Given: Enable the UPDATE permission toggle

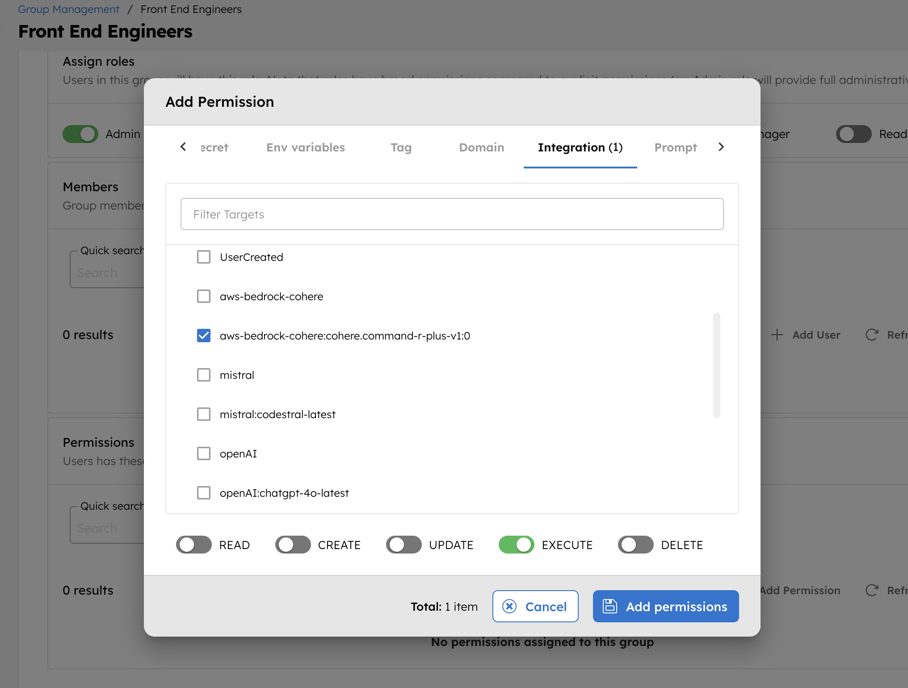Looking at the screenshot, I should [404, 545].
